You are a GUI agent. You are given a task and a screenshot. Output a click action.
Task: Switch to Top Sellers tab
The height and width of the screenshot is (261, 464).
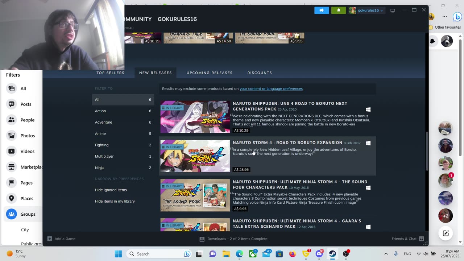point(110,73)
